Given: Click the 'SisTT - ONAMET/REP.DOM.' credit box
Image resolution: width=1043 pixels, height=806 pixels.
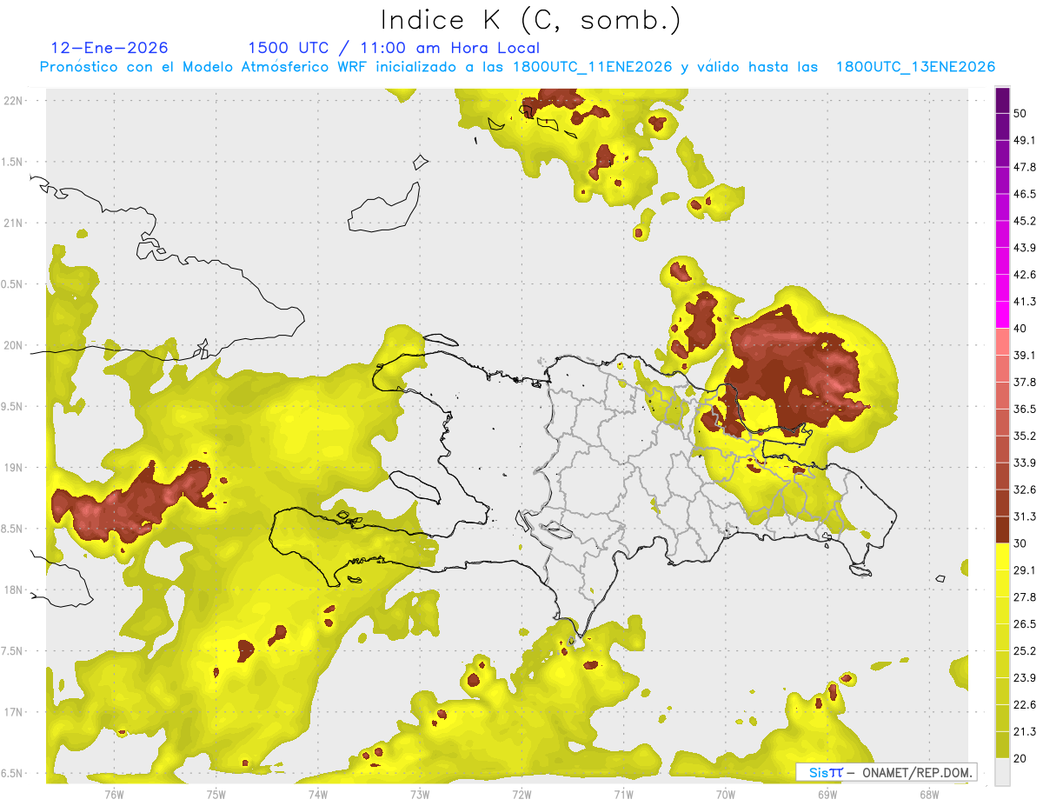Looking at the screenshot, I should pos(886,772).
